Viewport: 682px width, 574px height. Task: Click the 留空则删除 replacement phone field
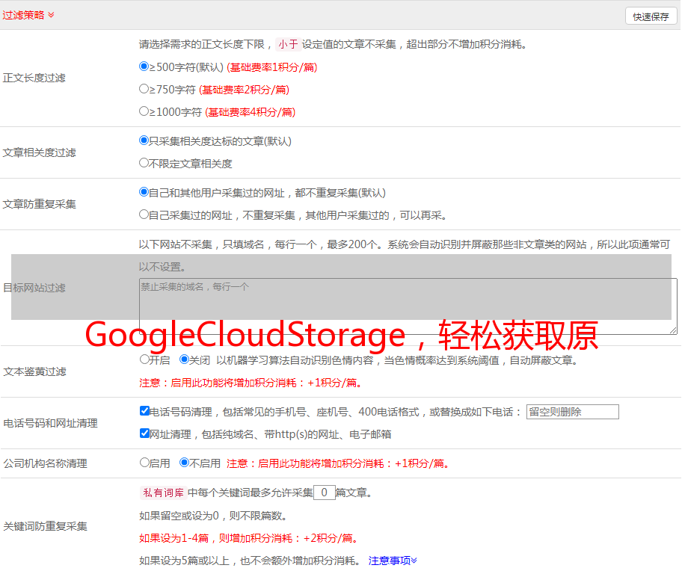coord(572,412)
